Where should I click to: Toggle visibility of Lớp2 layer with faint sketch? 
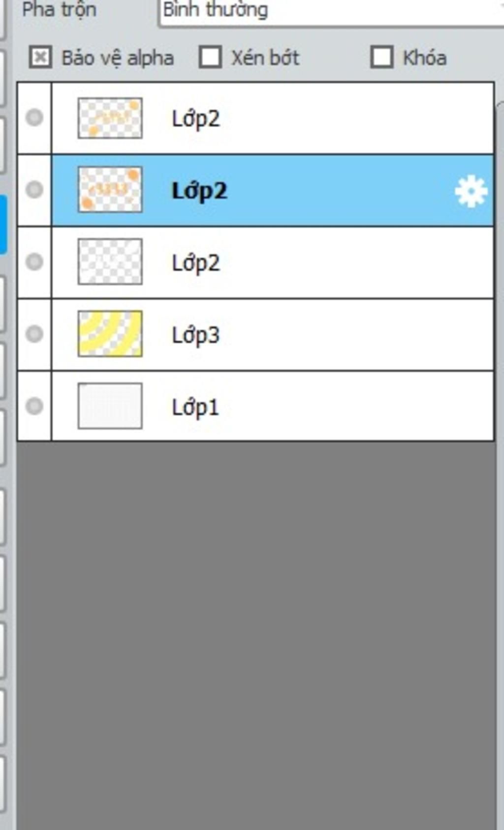pyautogui.click(x=34, y=262)
